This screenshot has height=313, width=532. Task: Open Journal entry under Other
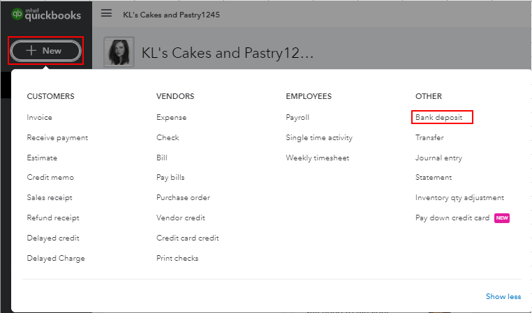pyautogui.click(x=438, y=158)
